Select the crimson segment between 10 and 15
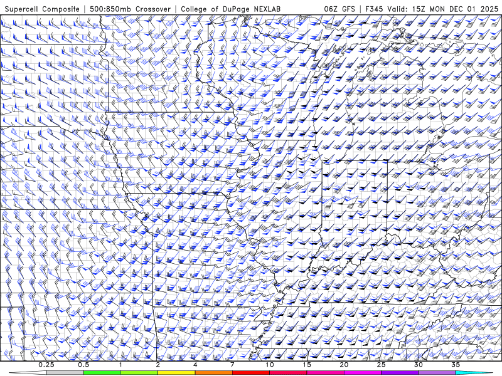The height and width of the screenshot is (376, 502). 288,373
